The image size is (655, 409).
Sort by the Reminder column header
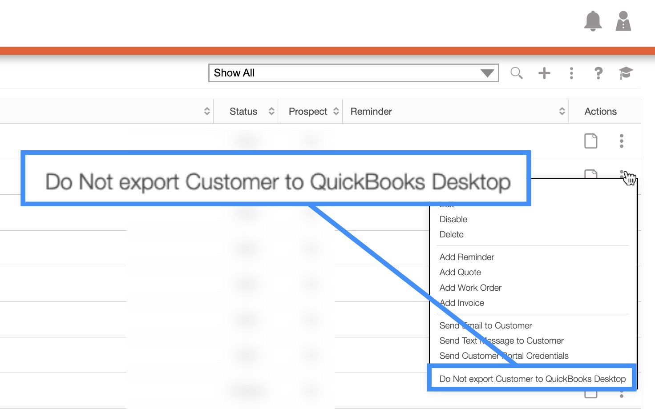pyautogui.click(x=371, y=112)
